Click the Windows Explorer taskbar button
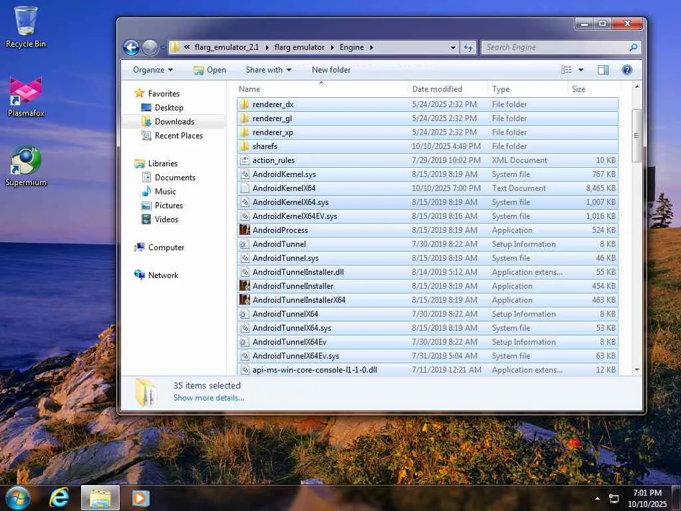This screenshot has width=681, height=511. point(100,498)
